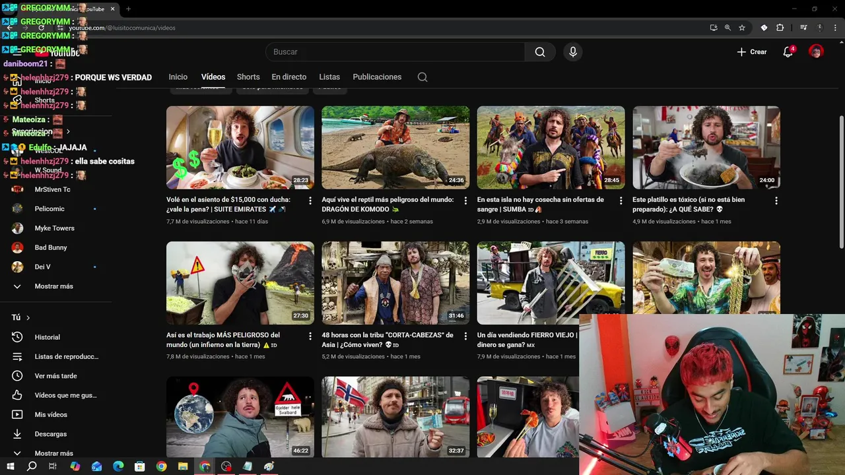Click in the Buscar search field
Screen dimensions: 845x475
395,52
